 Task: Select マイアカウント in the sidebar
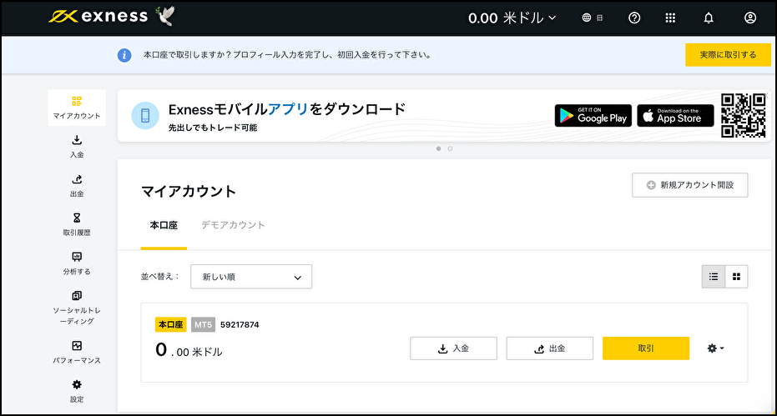[x=77, y=108]
